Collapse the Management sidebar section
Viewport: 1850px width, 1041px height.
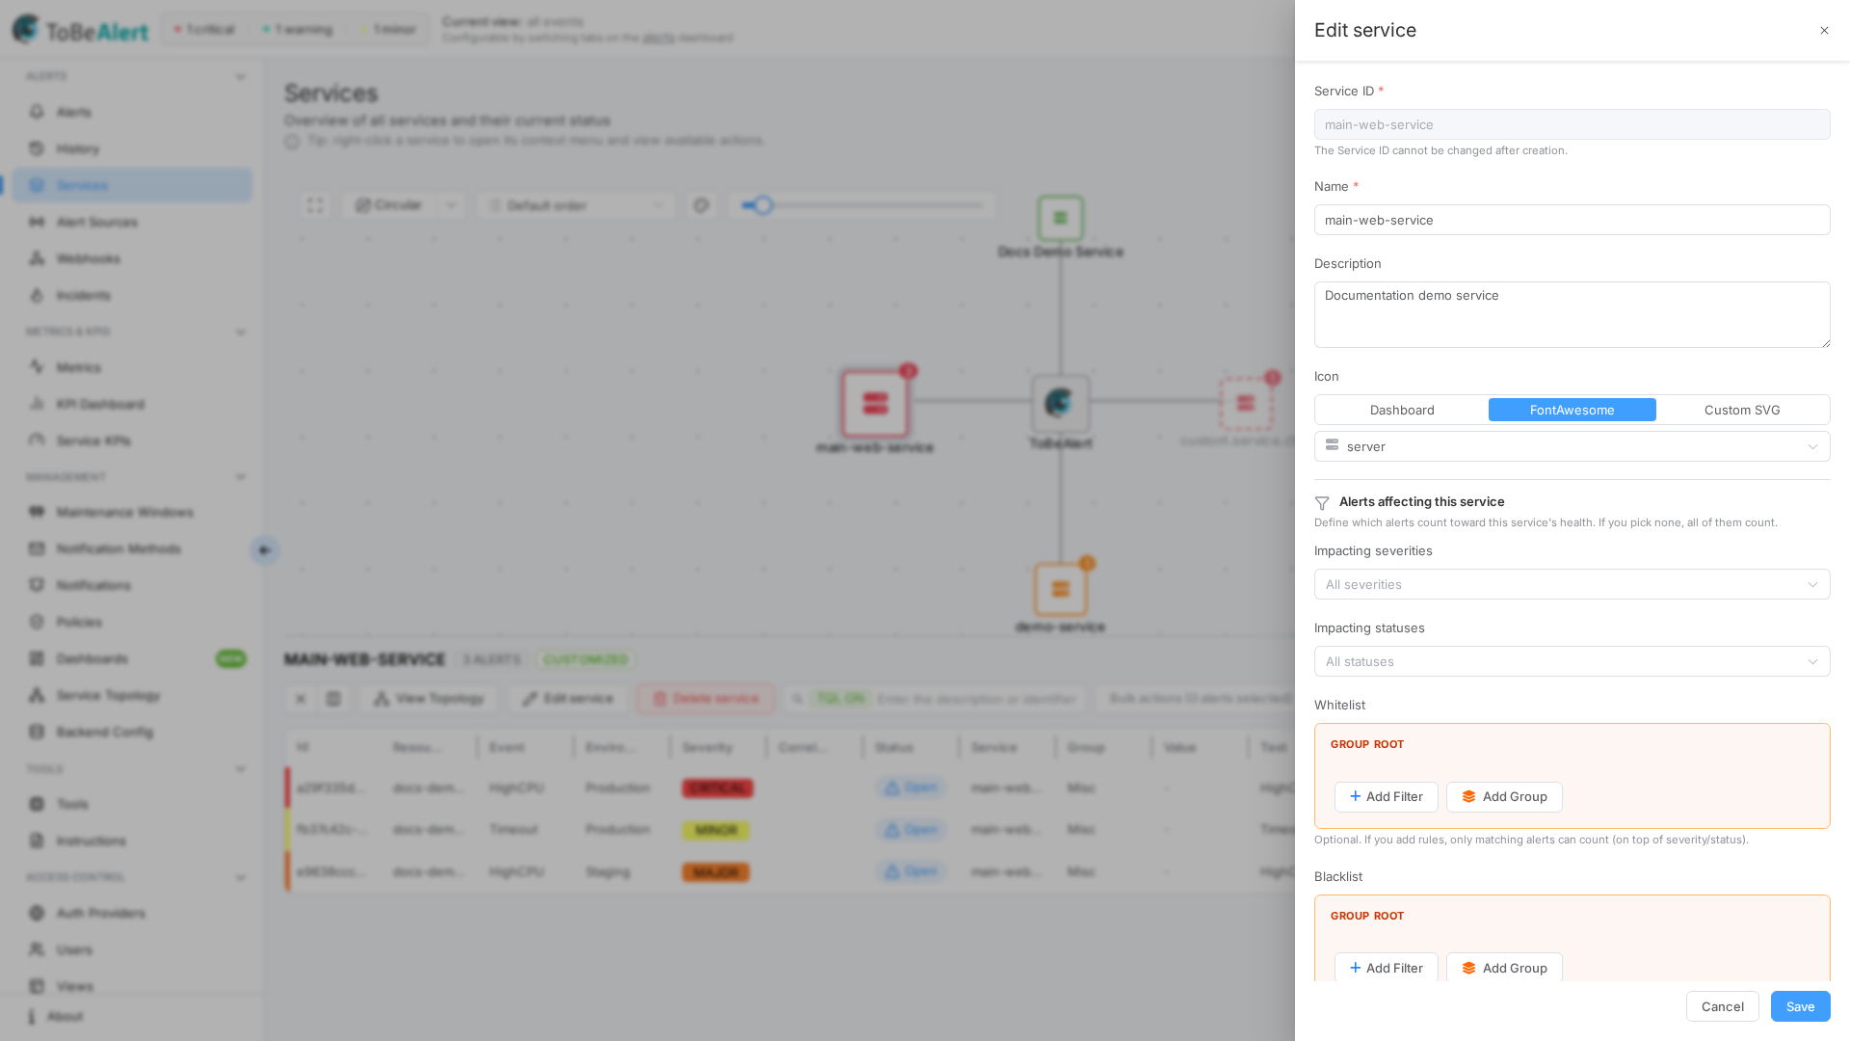241,477
